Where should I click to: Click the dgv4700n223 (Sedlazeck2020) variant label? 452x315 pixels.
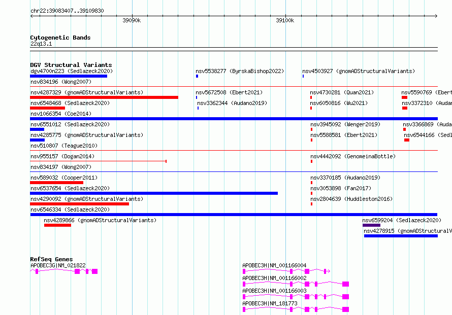72,71
